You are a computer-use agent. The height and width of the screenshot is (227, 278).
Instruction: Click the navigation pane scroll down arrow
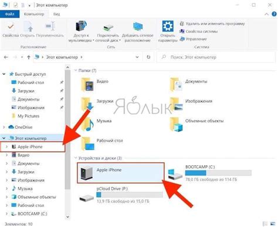(x=67, y=217)
